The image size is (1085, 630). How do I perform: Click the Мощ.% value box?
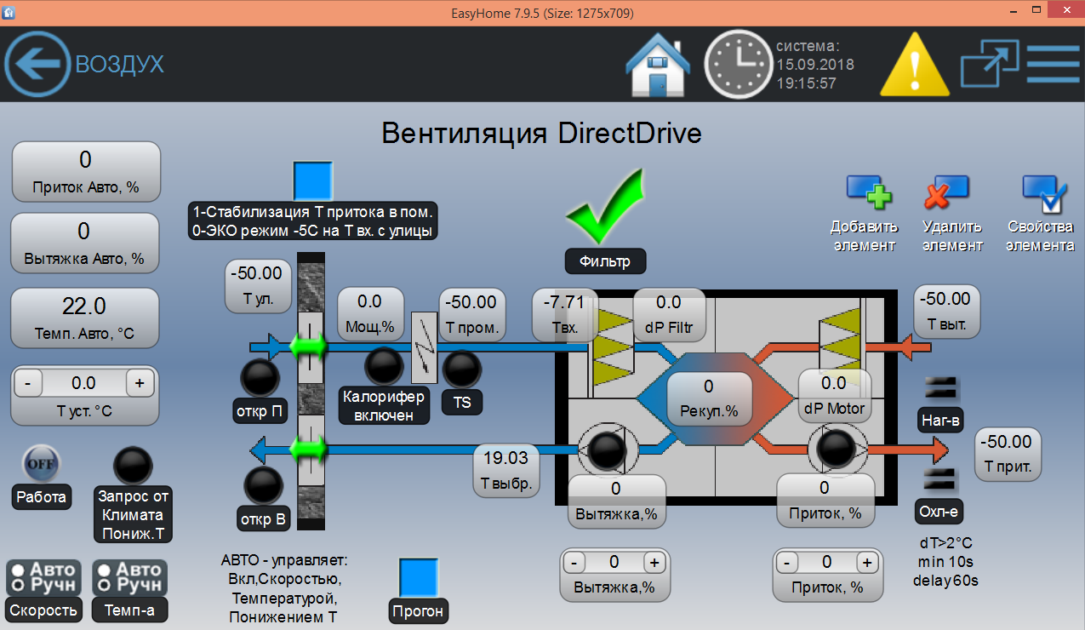click(369, 314)
